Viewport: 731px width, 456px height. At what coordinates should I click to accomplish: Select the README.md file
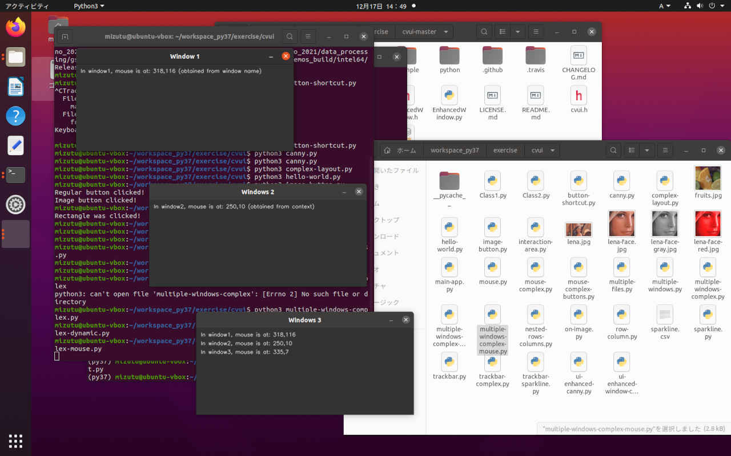pyautogui.click(x=535, y=103)
